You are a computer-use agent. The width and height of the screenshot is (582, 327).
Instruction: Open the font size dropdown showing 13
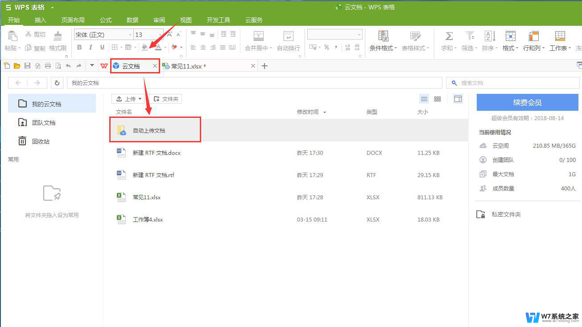point(161,35)
